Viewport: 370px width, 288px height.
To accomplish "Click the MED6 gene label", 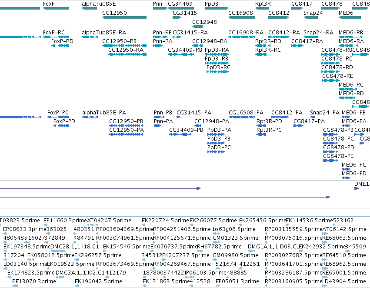I will (346, 13).
